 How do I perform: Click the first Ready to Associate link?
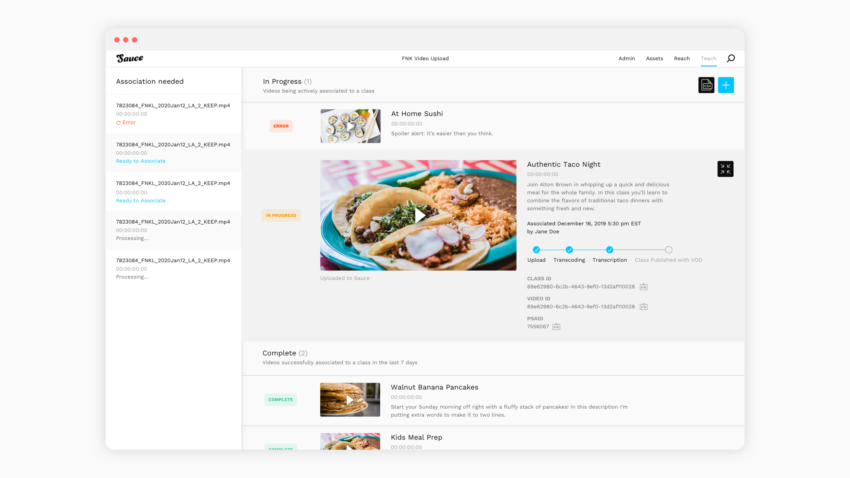tap(141, 161)
